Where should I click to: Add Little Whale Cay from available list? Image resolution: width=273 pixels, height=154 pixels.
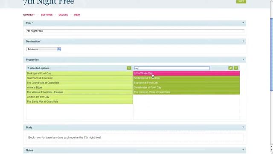point(186,73)
